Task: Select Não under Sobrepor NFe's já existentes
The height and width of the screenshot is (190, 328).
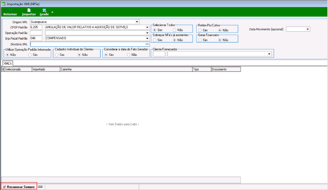Action: [x=175, y=40]
